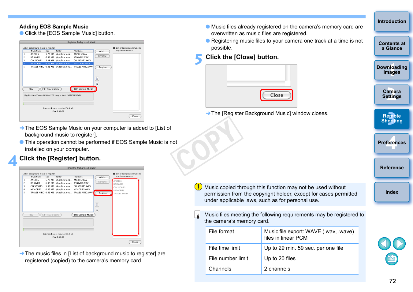Image resolution: width=413 pixels, height=292 pixels.
Task: Click the notepad note icon
Action: coord(198,214)
